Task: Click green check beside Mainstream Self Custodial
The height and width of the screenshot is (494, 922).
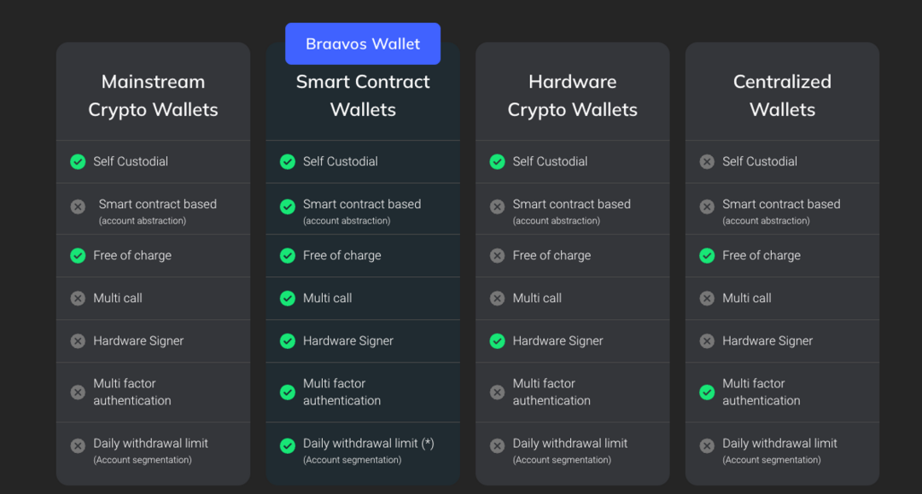Action: [x=78, y=161]
